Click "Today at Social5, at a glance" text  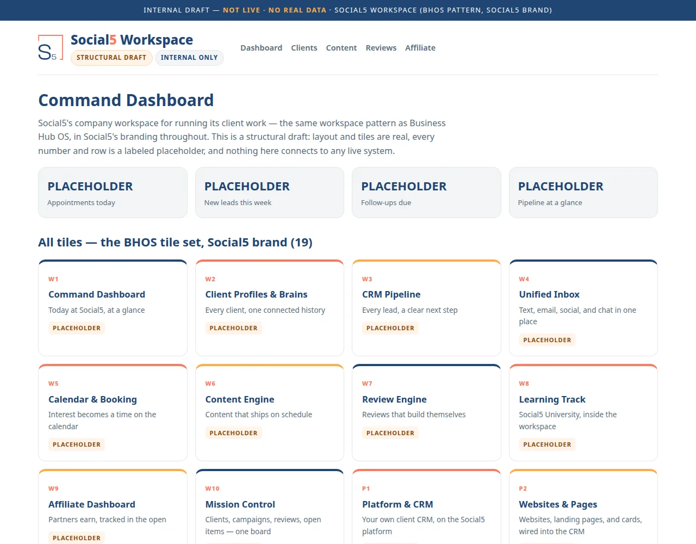(97, 310)
